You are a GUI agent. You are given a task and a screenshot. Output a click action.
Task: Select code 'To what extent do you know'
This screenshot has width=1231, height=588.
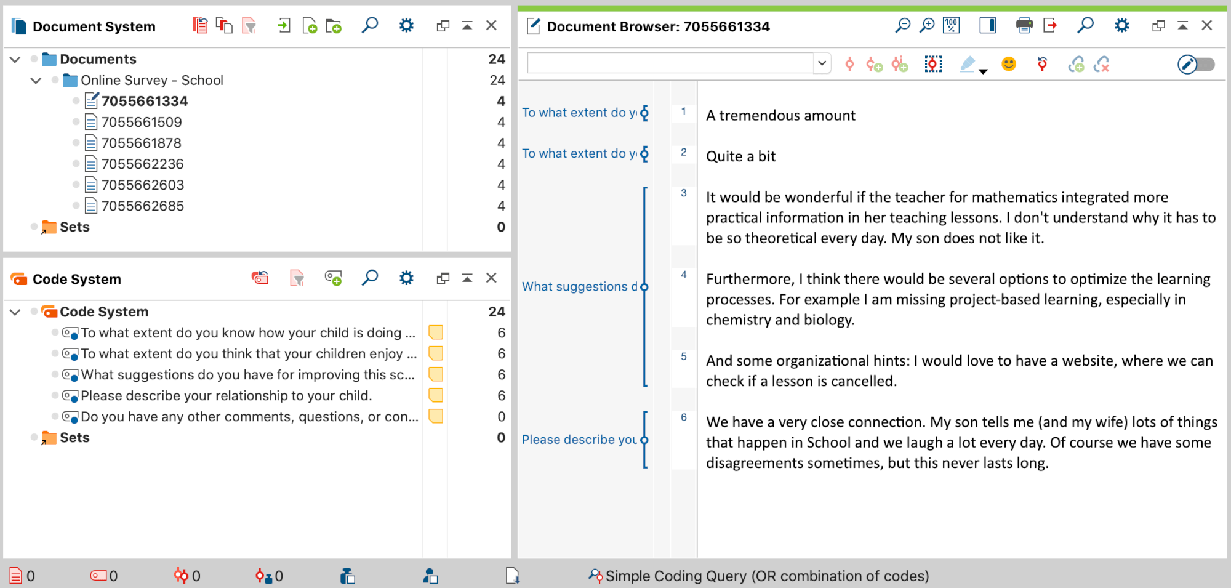[x=248, y=332]
